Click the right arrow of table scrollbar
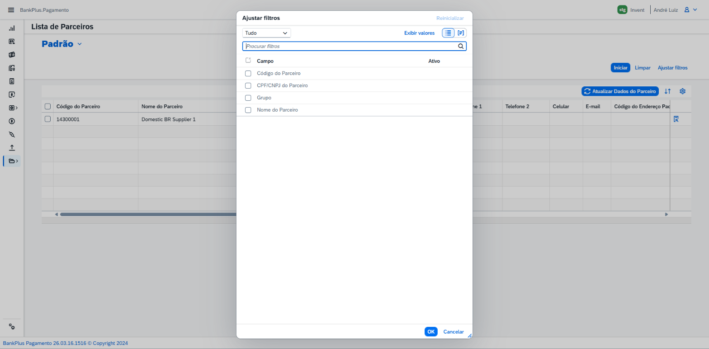The width and height of the screenshot is (709, 349). 666,214
